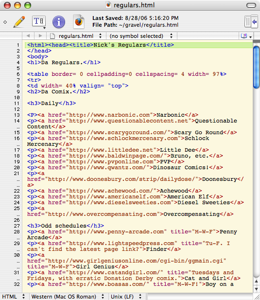Click the penny-arcade.com URL text
The height and width of the screenshot is (300, 260).
pyautogui.click(x=116, y=232)
